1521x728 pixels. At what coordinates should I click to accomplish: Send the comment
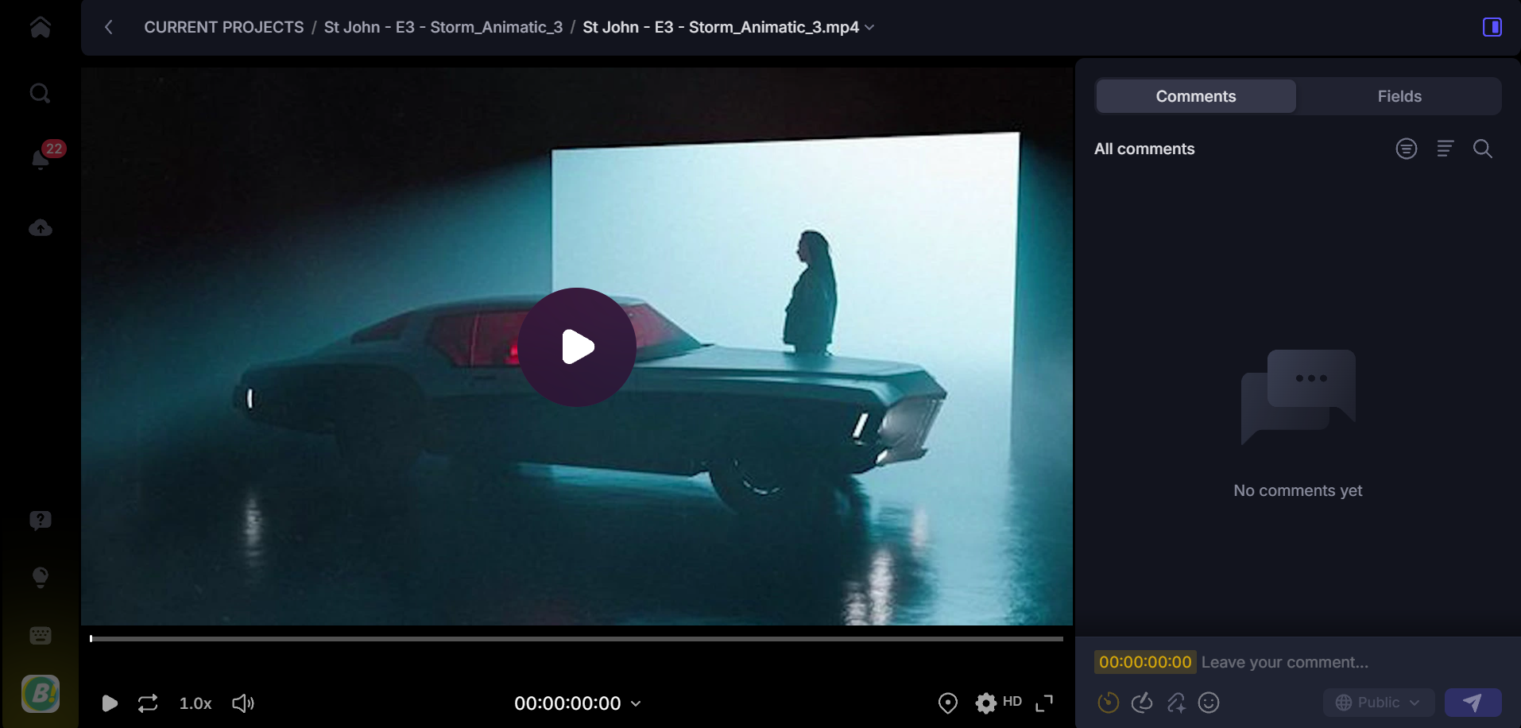(1473, 703)
